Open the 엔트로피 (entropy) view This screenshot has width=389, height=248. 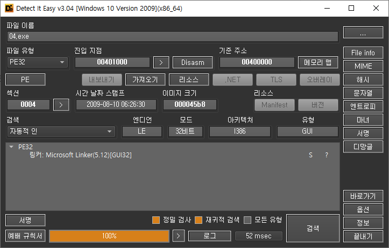363,106
